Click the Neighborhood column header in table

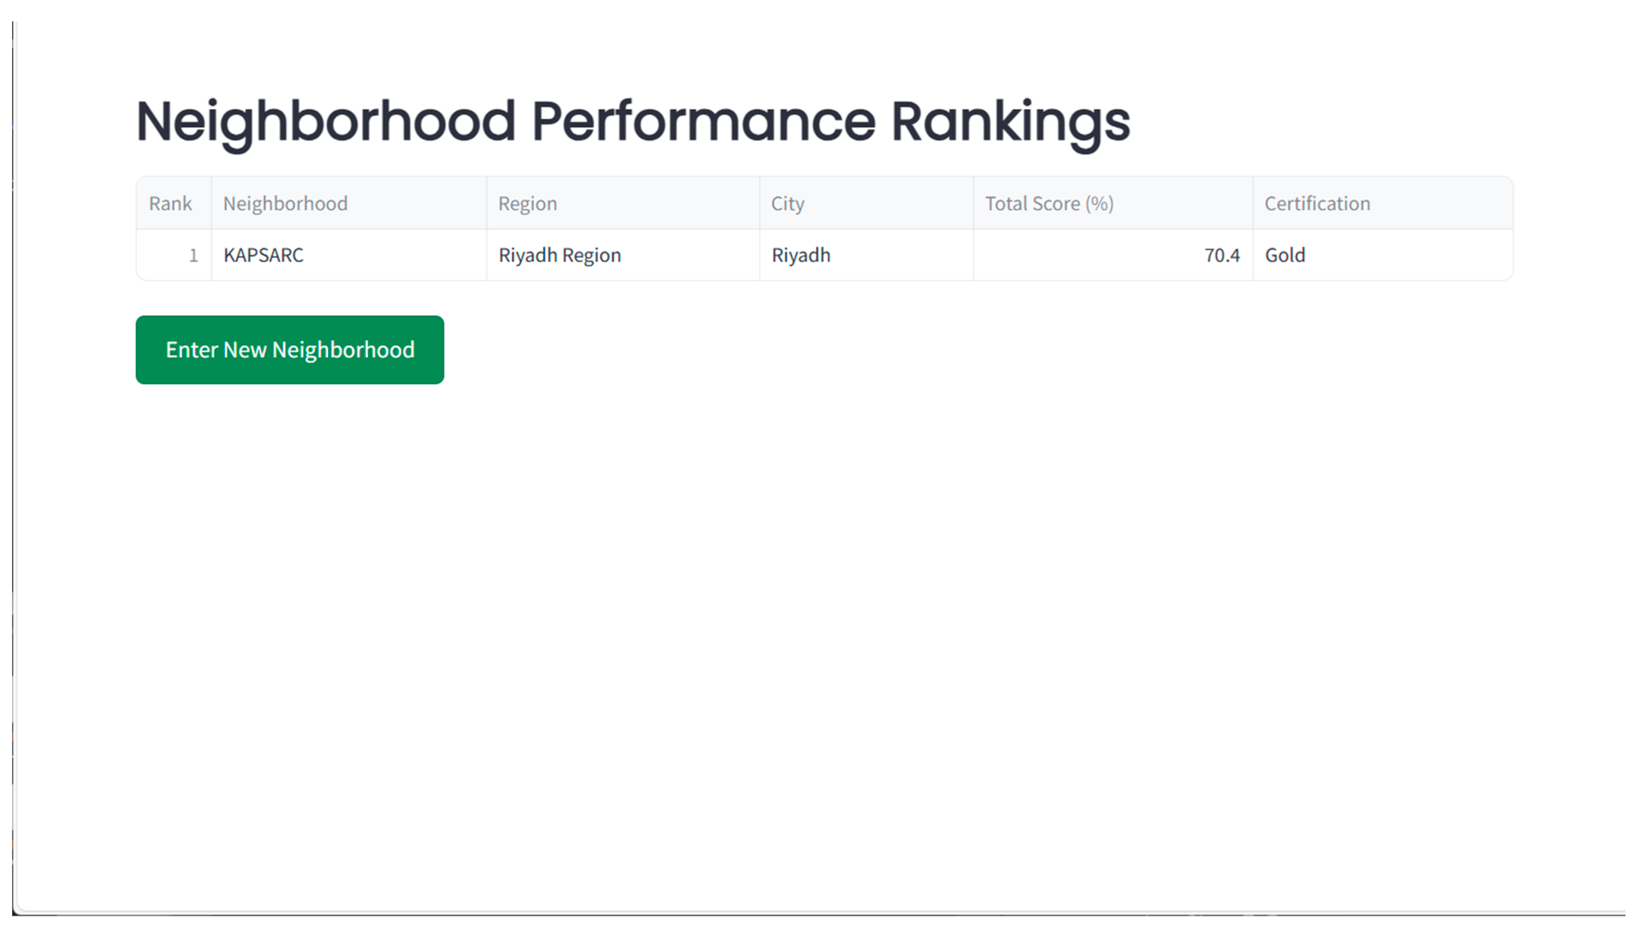(285, 203)
